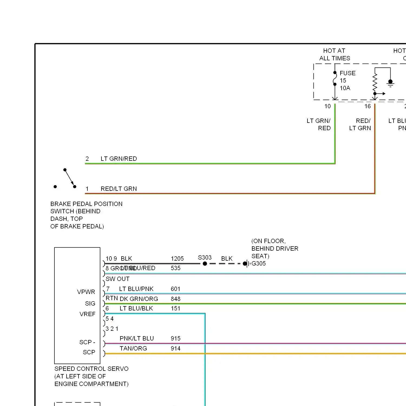The image size is (406, 406).
Task: Select circuit number 1205
Action: [x=177, y=259]
